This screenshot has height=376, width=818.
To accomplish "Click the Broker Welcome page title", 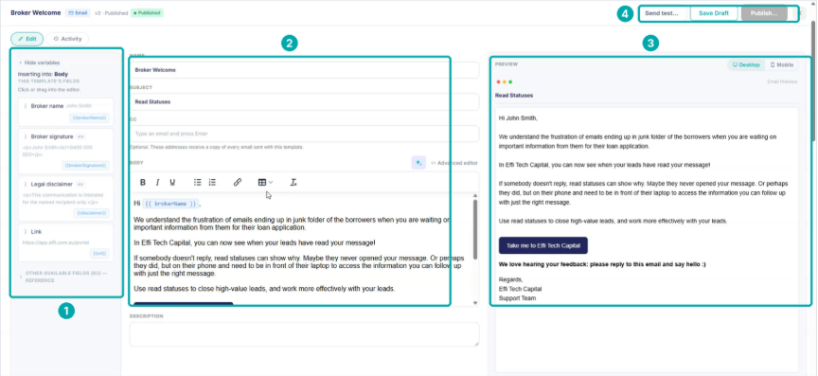I will pyautogui.click(x=35, y=13).
